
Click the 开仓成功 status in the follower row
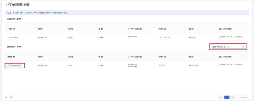point(193,66)
